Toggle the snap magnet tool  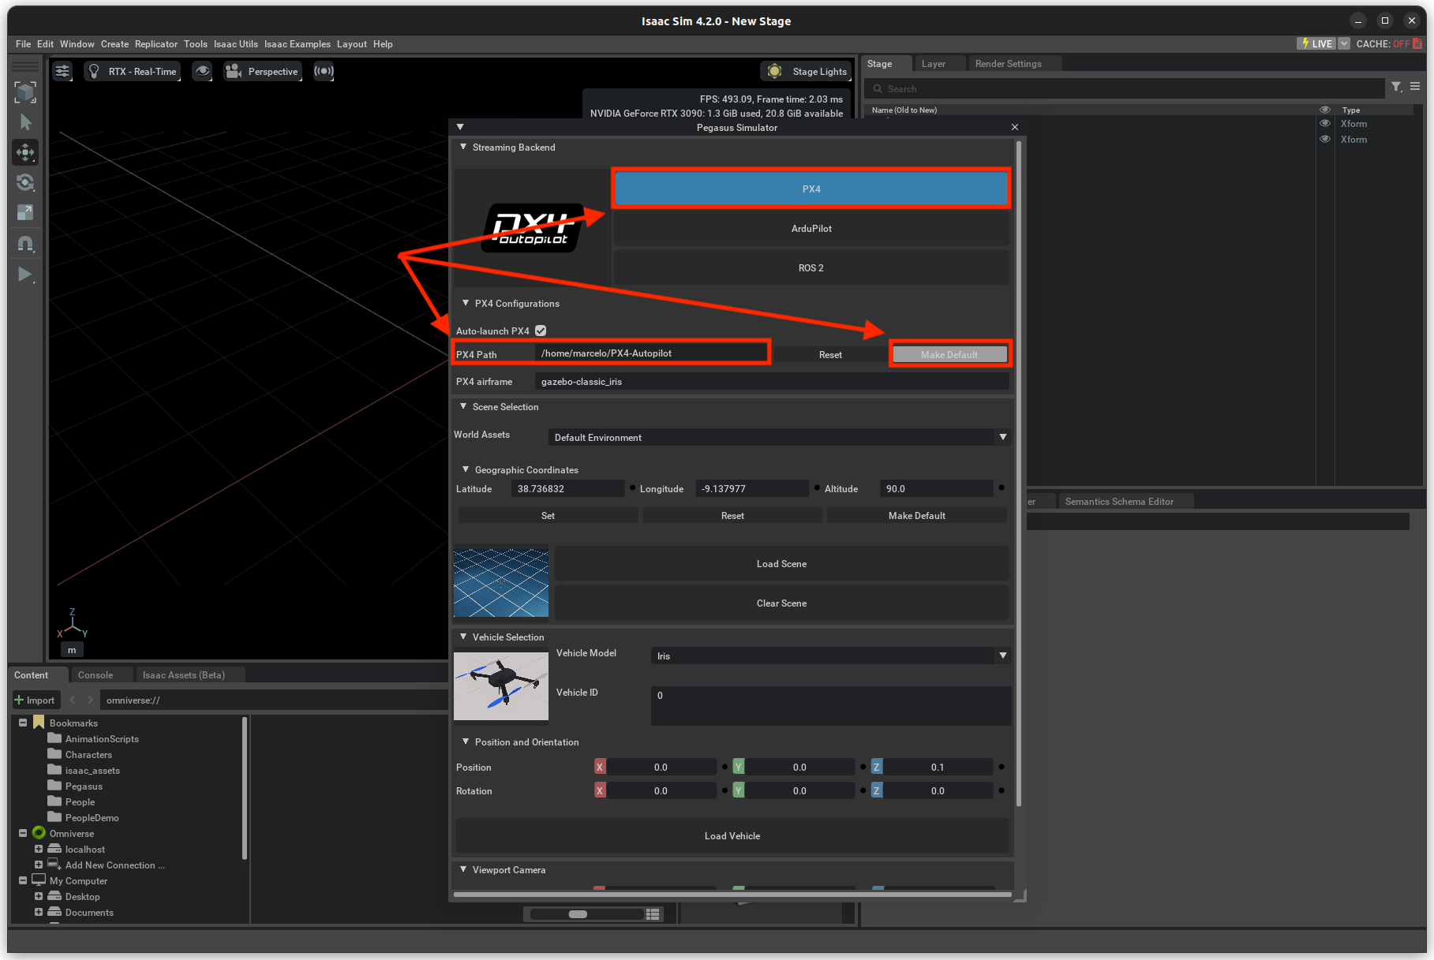coord(25,244)
